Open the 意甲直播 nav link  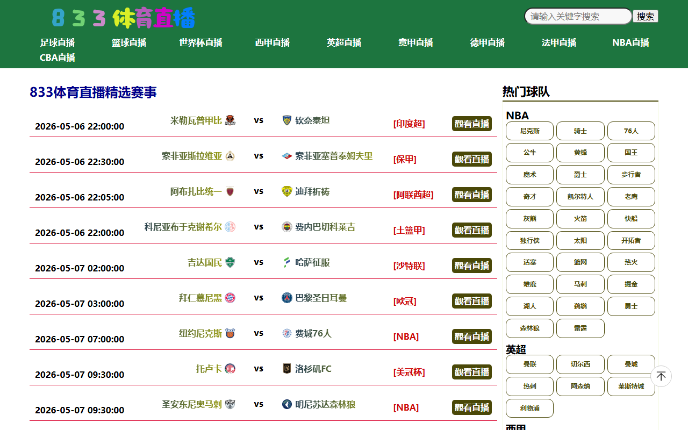pyautogui.click(x=415, y=42)
